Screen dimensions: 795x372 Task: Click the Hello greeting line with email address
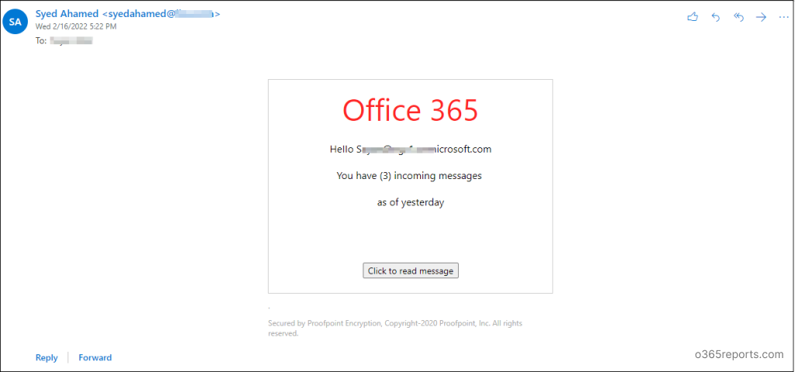click(x=411, y=149)
